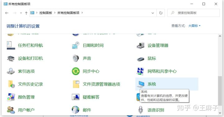Click the 控制面板 breadcrumb
The width and height of the screenshot is (224, 117).
click(46, 13)
